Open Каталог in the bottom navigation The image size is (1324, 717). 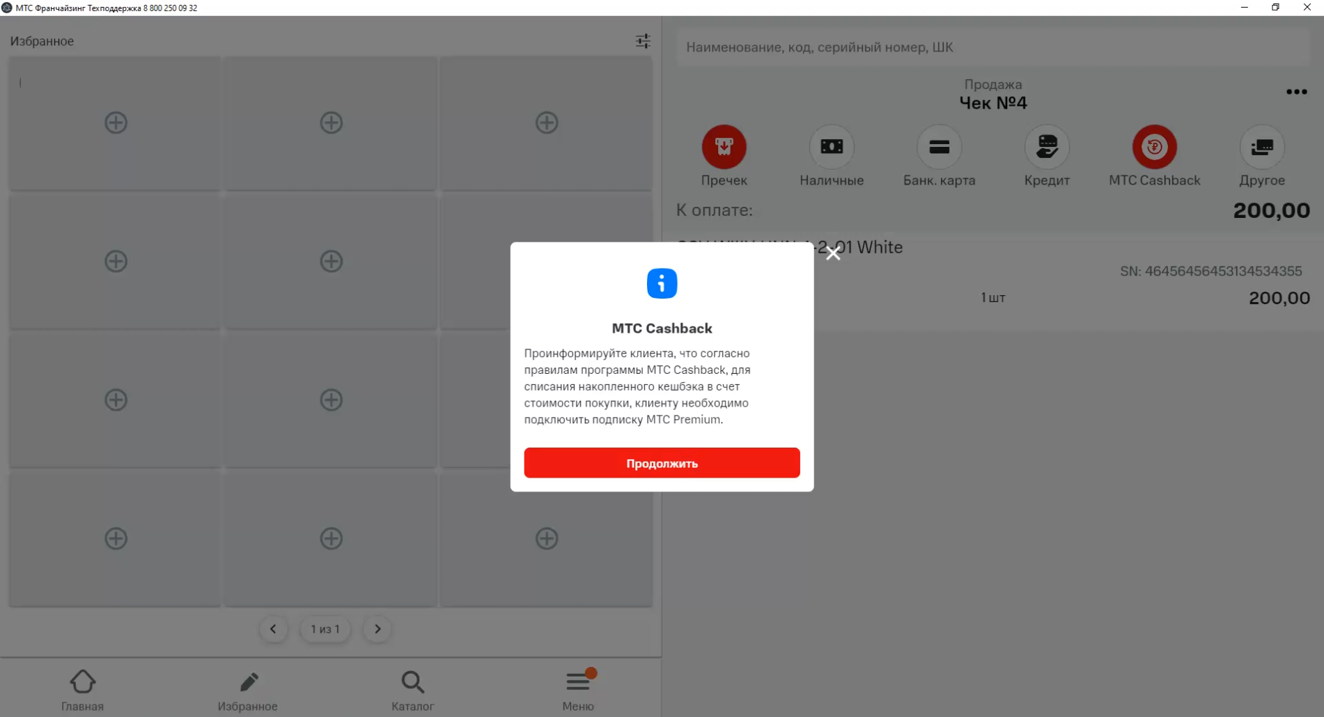click(412, 691)
